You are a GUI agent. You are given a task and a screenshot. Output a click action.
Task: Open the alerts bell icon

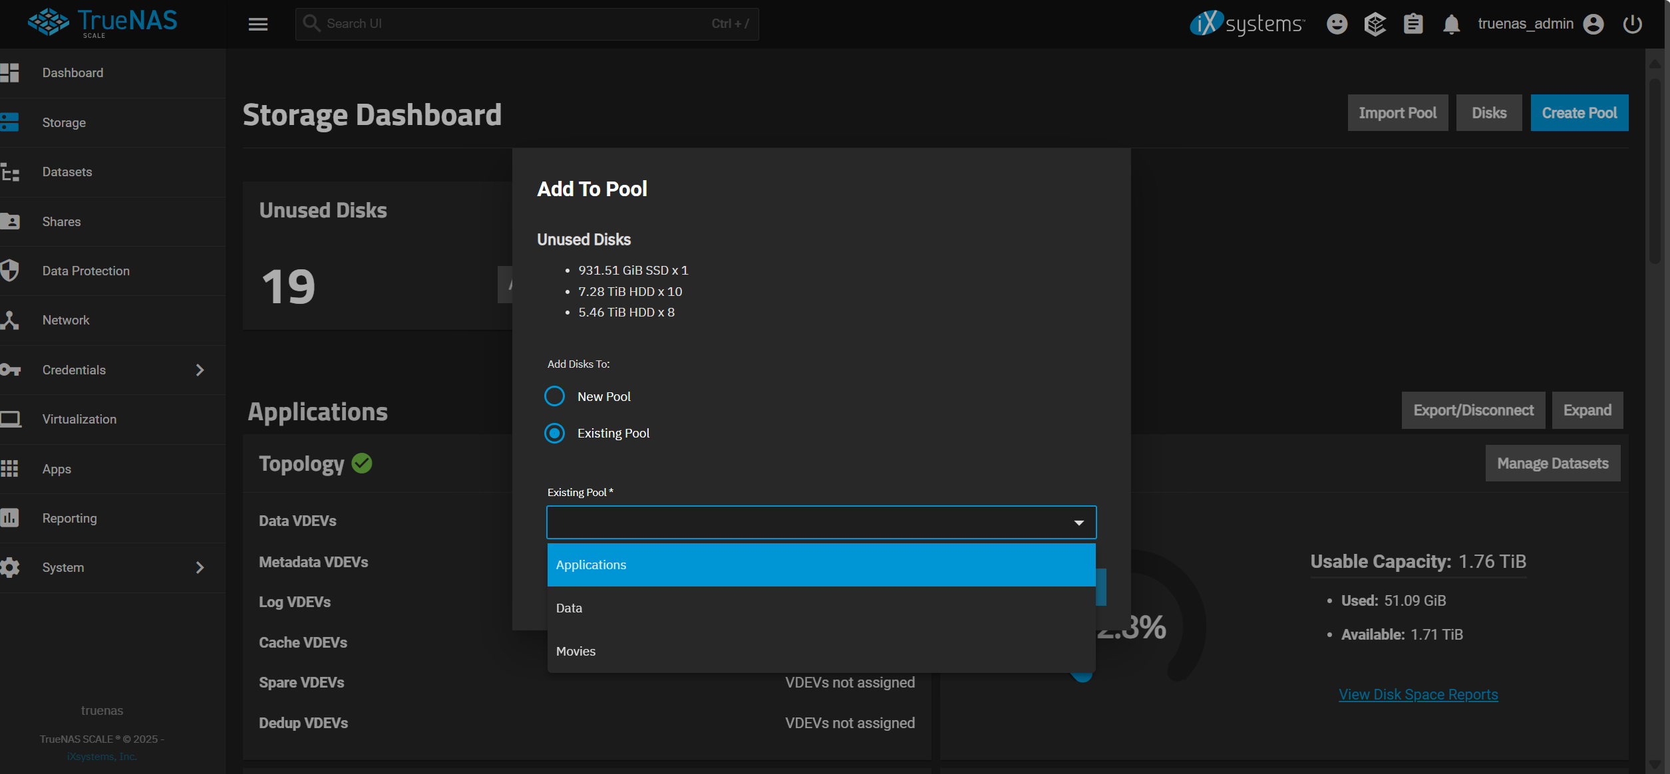1451,24
